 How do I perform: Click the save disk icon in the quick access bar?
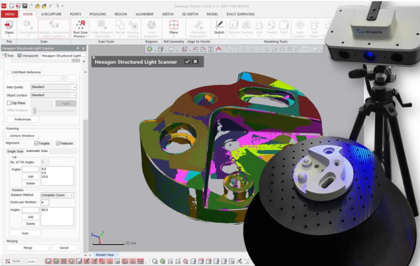click(x=25, y=6)
